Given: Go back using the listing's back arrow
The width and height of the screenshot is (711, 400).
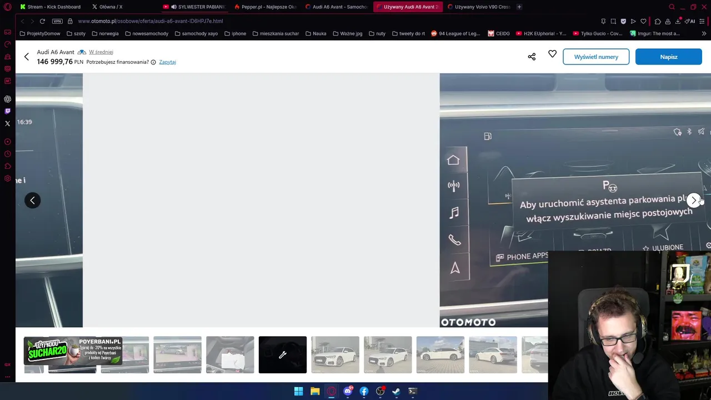Looking at the screenshot, I should pyautogui.click(x=26, y=57).
